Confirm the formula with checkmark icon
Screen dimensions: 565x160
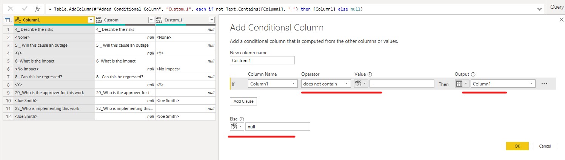click(x=24, y=8)
